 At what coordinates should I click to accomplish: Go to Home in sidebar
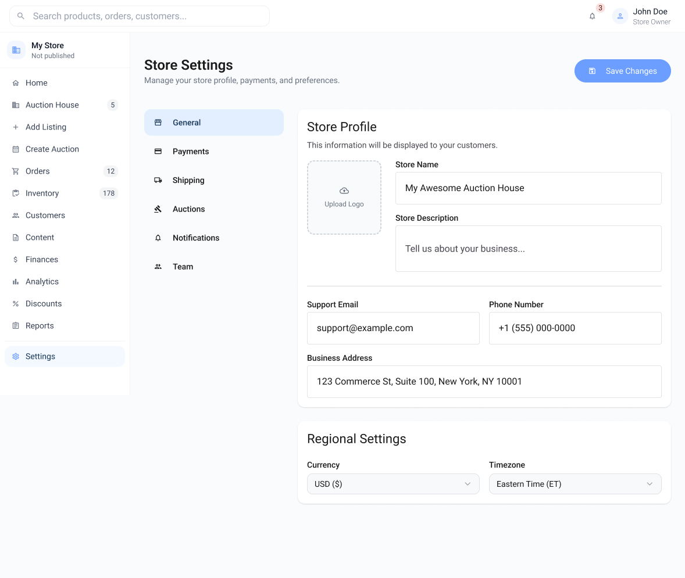[x=65, y=83]
